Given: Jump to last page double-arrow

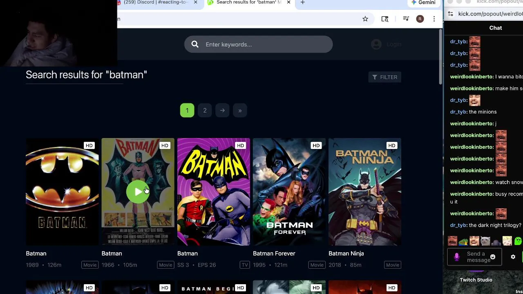Looking at the screenshot, I should click(x=240, y=110).
